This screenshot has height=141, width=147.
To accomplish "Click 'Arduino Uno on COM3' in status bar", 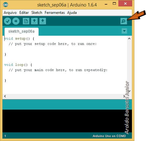I will (109, 136).
